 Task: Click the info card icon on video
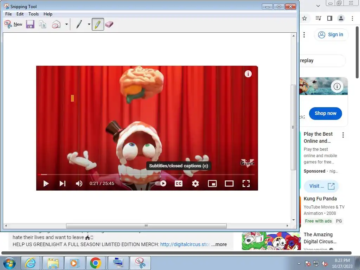point(248,74)
